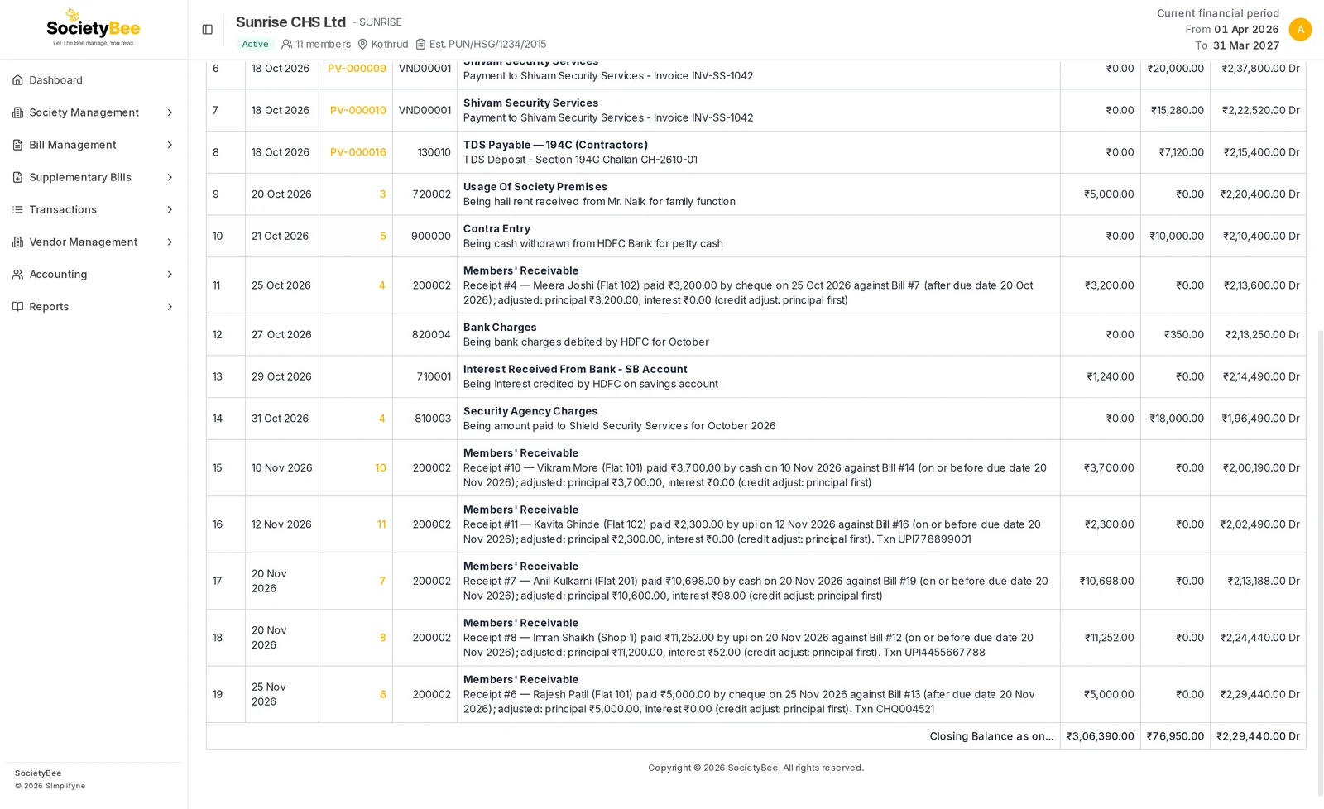Open the user avatar "A" menu
The image size is (1324, 809).
(x=1300, y=30)
